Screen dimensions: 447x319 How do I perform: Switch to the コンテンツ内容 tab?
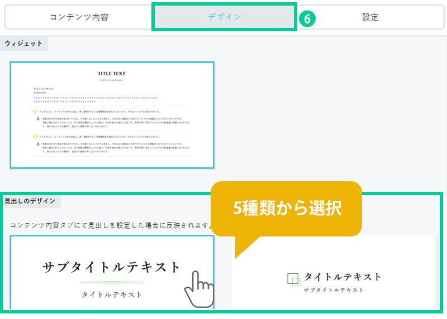point(79,17)
